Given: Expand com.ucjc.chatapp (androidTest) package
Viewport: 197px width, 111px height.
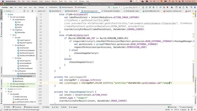Looking at the screenshot, I should (x=8, y=84).
